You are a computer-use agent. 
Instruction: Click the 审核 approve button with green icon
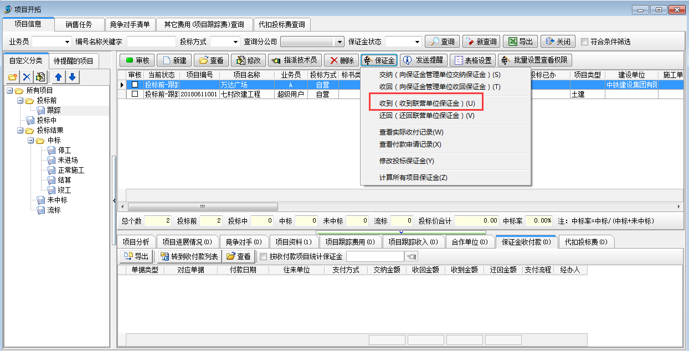tap(136, 60)
